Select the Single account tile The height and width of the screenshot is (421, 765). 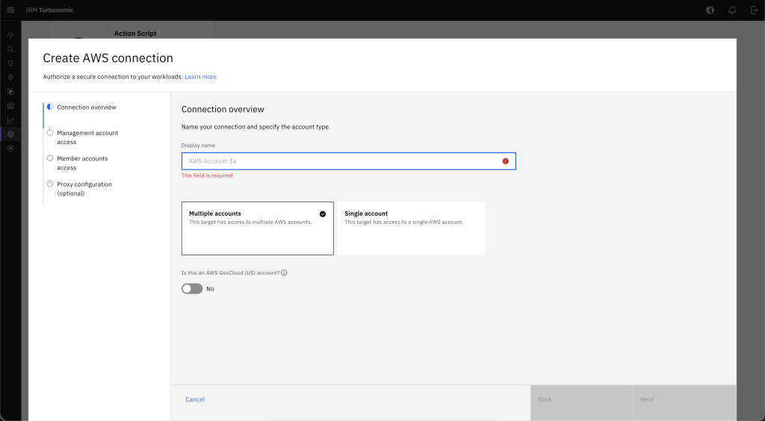tap(412, 228)
